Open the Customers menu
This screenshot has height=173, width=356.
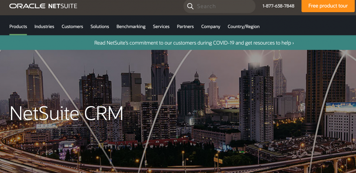pyautogui.click(x=72, y=26)
